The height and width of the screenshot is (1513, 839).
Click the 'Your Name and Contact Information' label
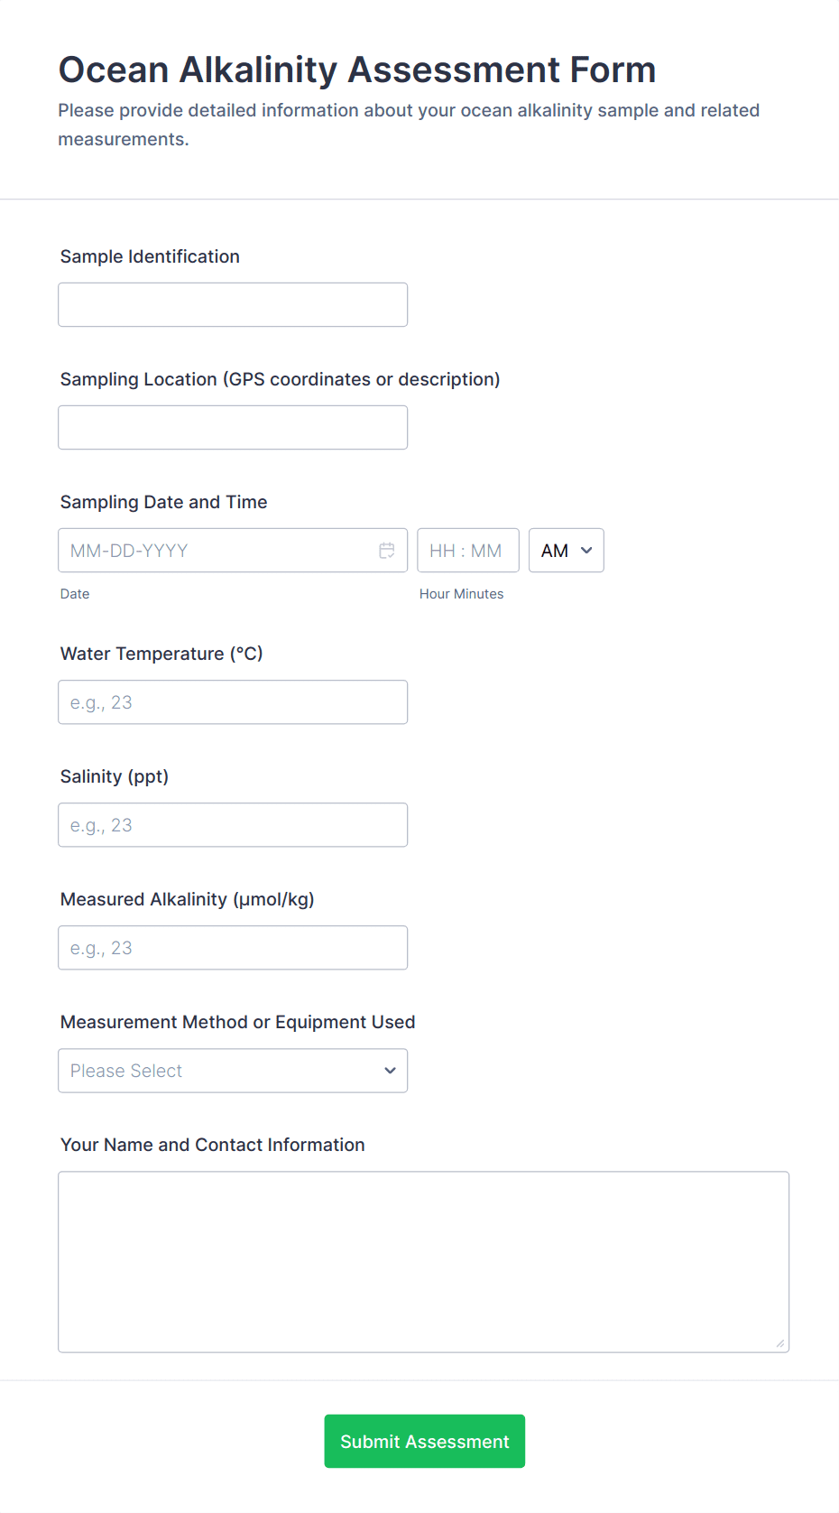click(x=212, y=1146)
